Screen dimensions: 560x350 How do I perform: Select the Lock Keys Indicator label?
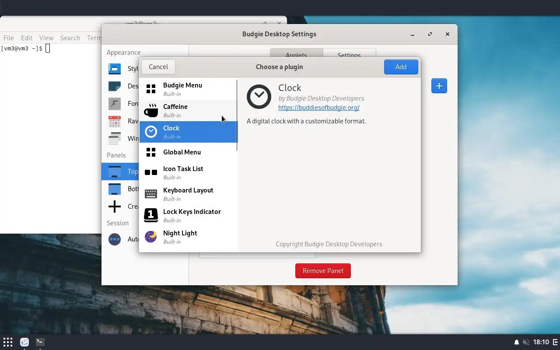(192, 212)
